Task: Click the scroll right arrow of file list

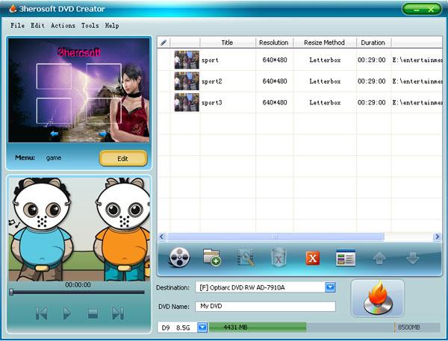Action: pos(437,237)
